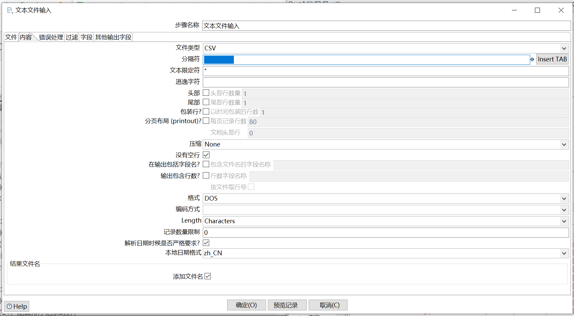Click the dialog title document icon
574x316 pixels.
pos(10,10)
